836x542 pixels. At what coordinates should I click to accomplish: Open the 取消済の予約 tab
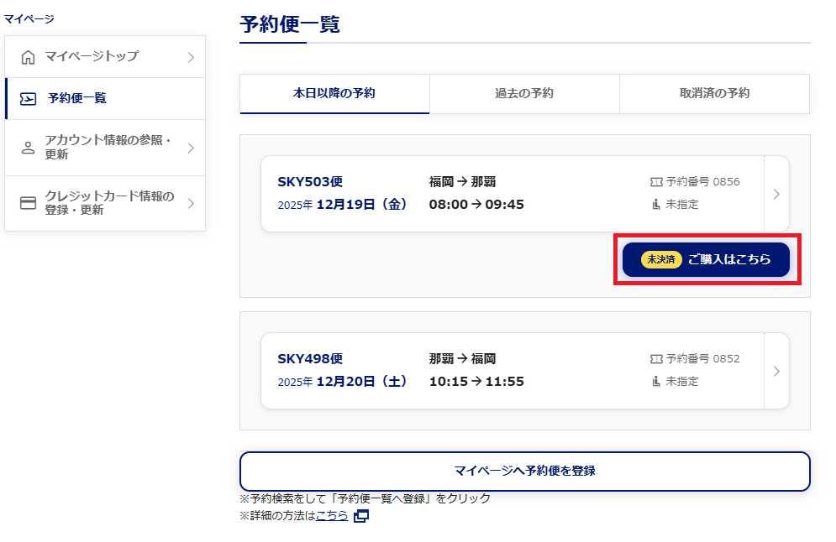pos(714,93)
